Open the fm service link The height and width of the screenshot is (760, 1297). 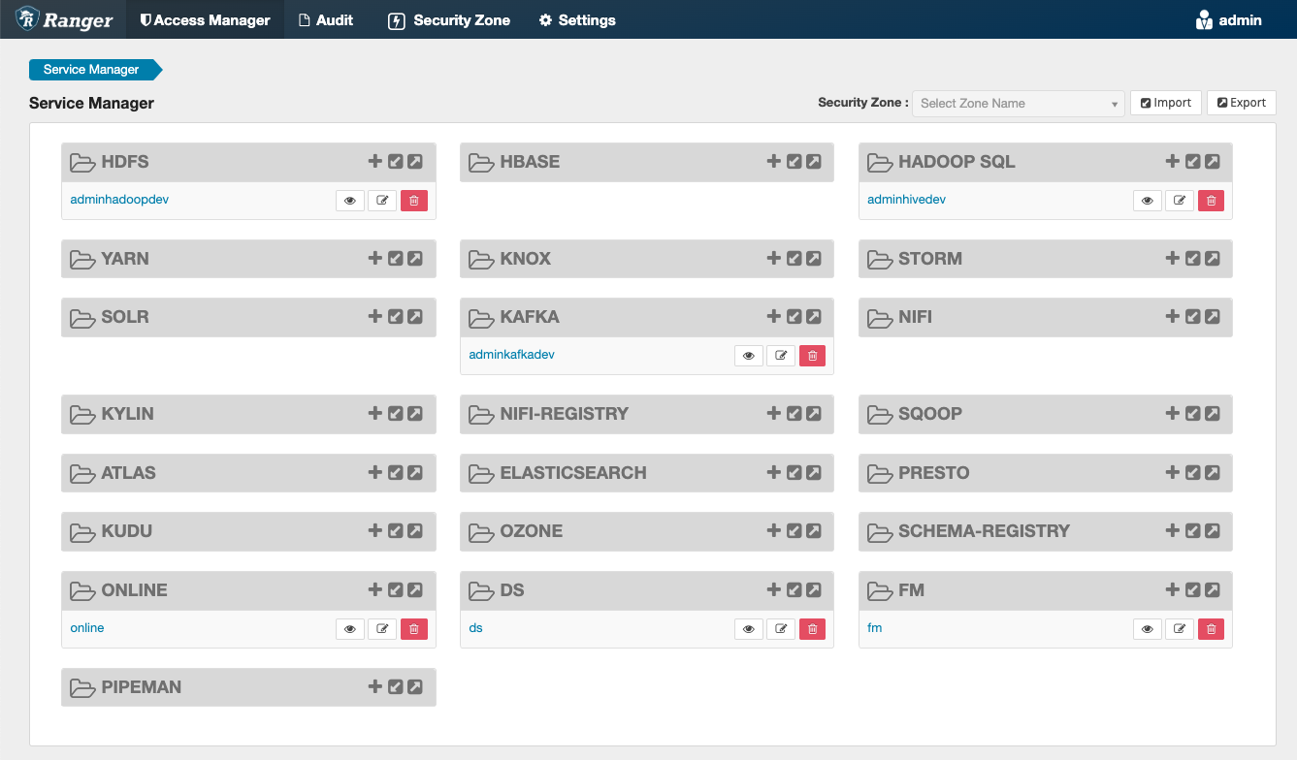coord(874,628)
